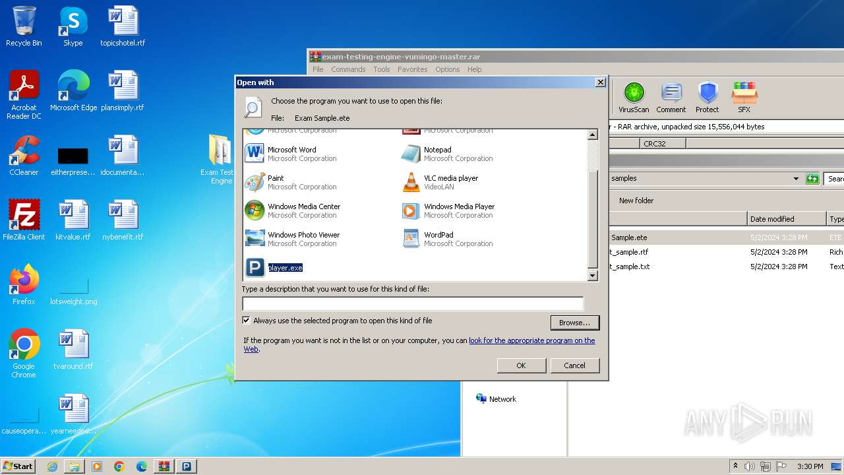This screenshot has width=844, height=475.
Task: Open FileZilla Client desktop shortcut
Action: [x=24, y=220]
